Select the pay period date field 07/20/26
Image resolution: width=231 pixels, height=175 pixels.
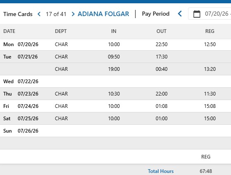coord(217,14)
